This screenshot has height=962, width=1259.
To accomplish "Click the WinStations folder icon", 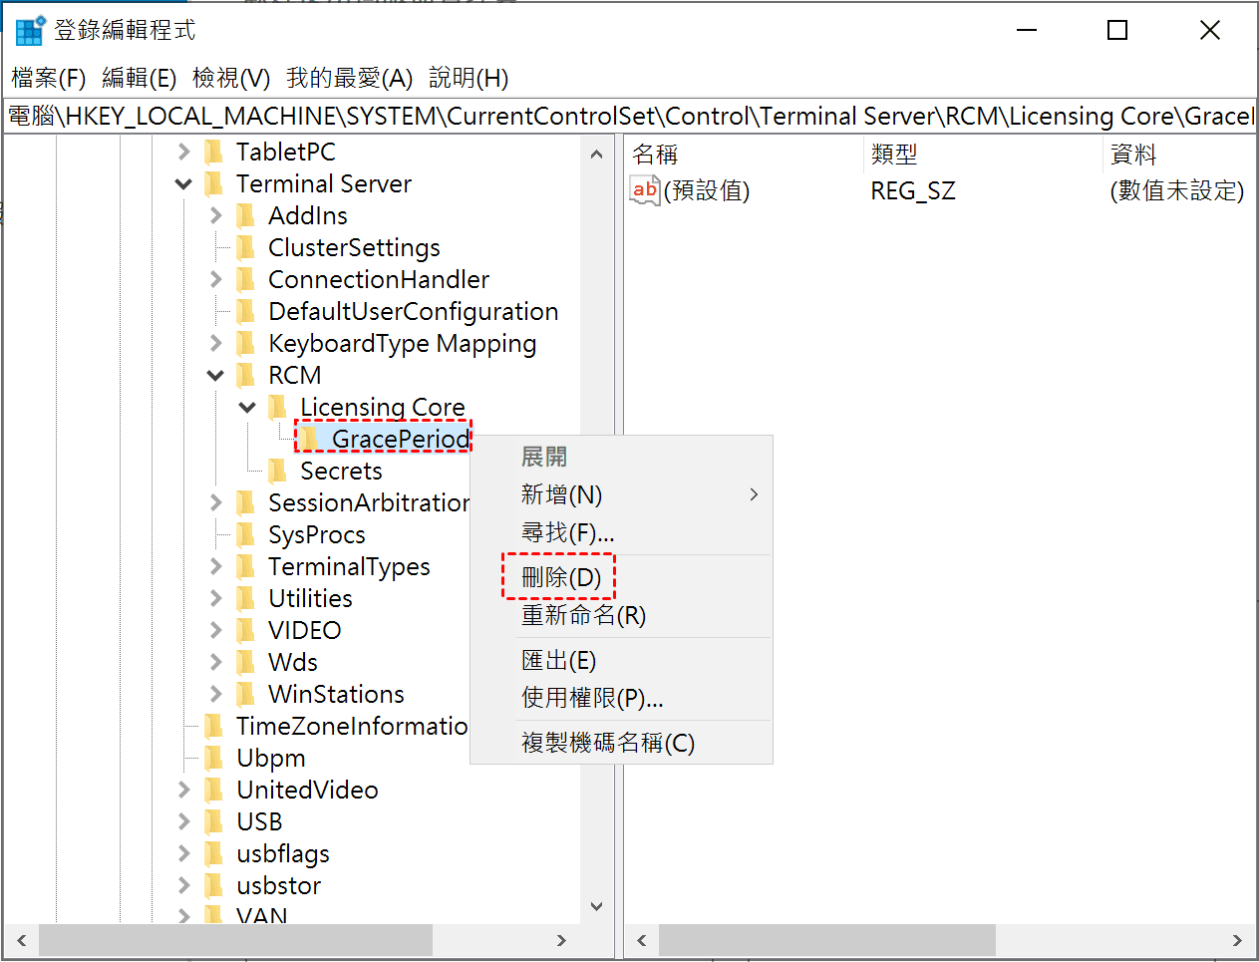I will [x=245, y=694].
